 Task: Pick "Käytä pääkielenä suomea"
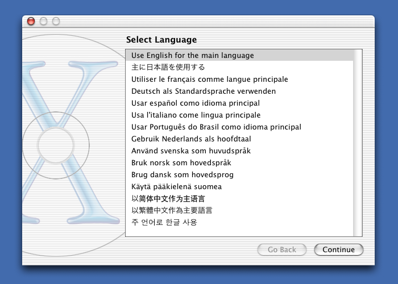coord(239,186)
